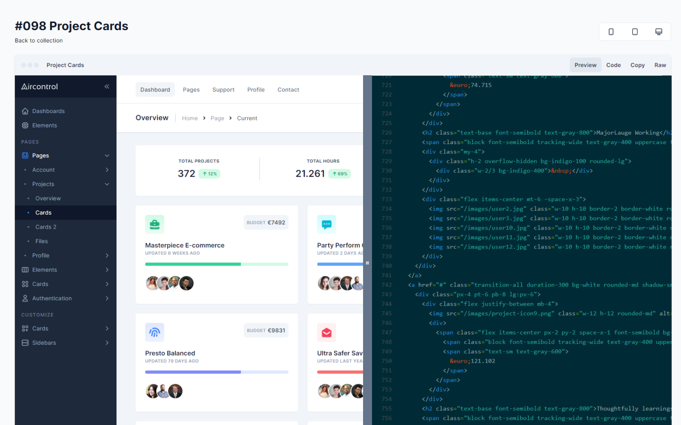This screenshot has height=425, width=681.
Task: Expand the Profile menu item
Action: click(108, 255)
